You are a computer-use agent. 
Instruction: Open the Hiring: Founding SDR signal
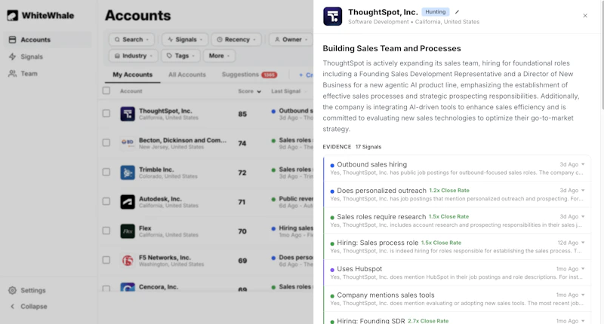[x=458, y=319]
